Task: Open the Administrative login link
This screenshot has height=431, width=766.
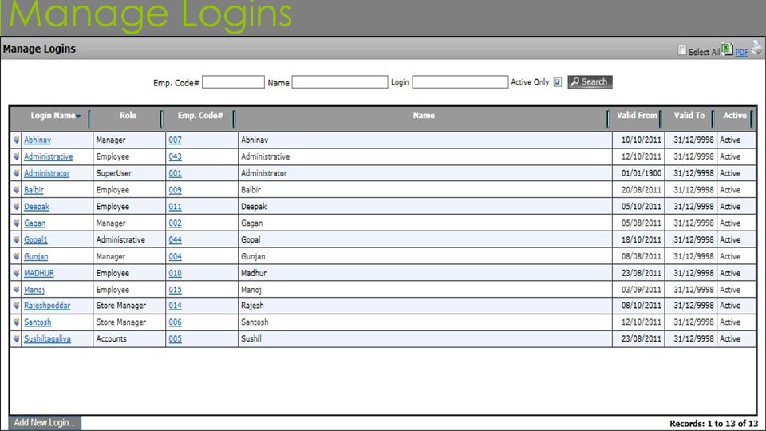Action: (x=49, y=157)
